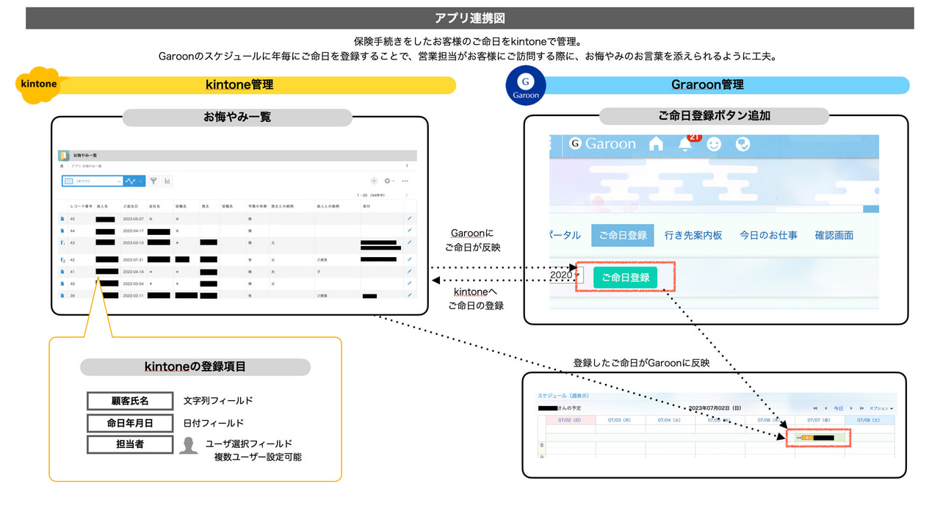Open the kintone three-dots options menu
Viewport: 940px width, 528px height.
pyautogui.click(x=405, y=181)
